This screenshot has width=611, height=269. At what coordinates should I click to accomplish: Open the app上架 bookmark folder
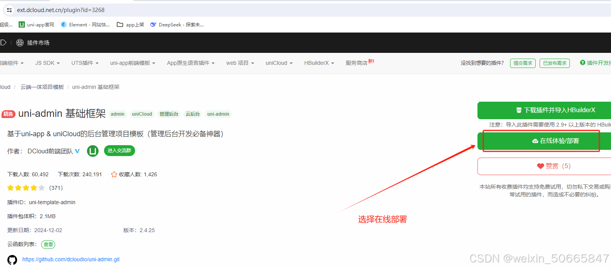coord(130,25)
